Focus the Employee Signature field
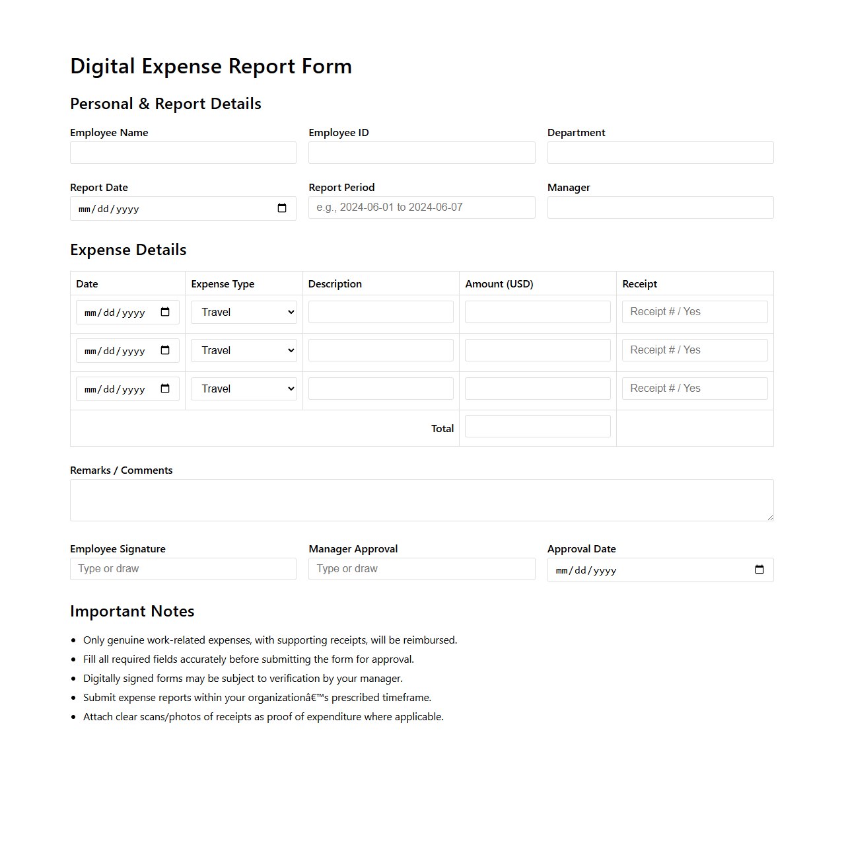 point(183,569)
